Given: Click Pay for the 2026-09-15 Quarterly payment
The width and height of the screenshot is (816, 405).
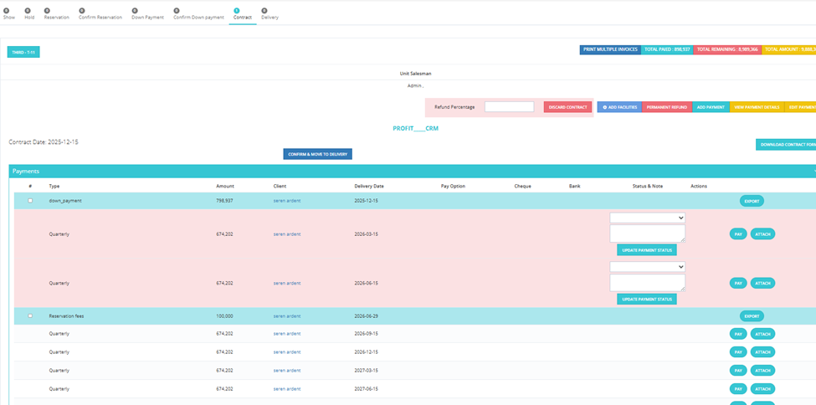Looking at the screenshot, I should (x=738, y=334).
